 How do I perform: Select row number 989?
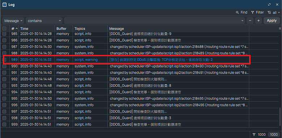[14, 60]
